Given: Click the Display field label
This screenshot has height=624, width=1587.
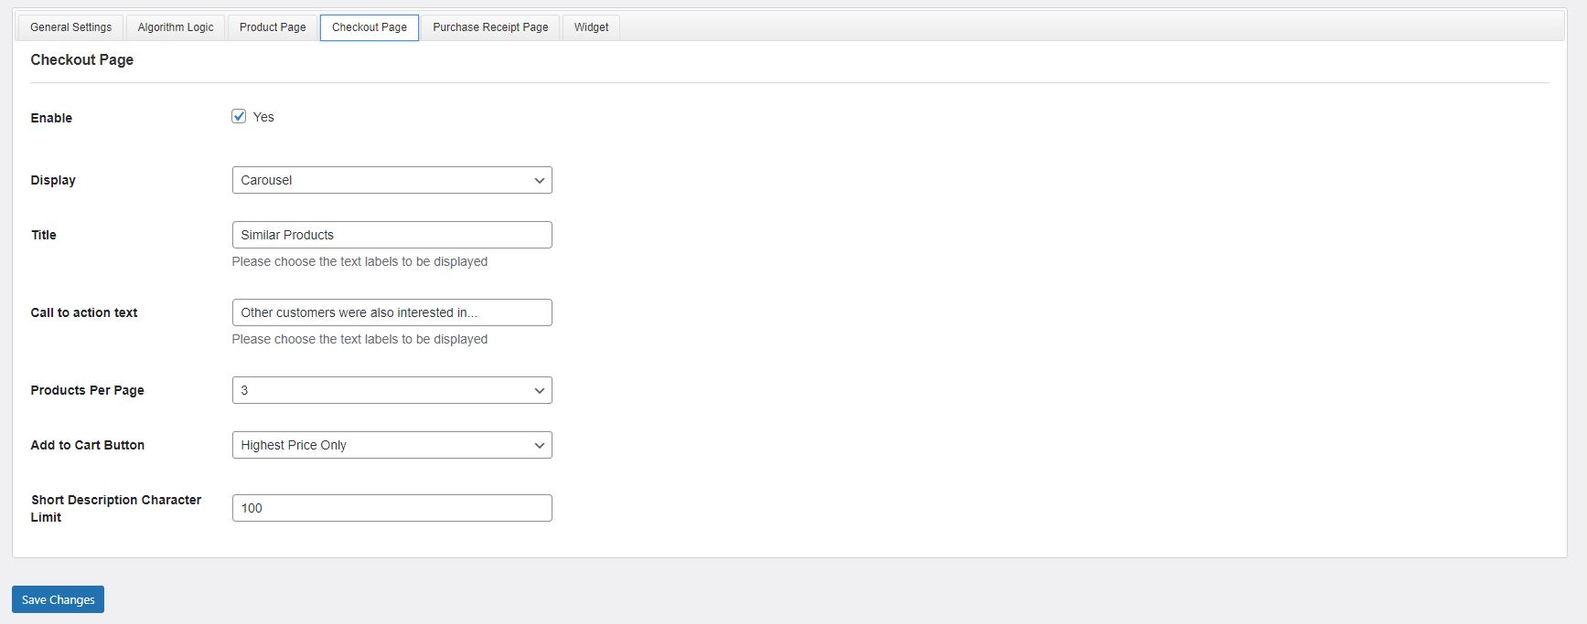Looking at the screenshot, I should pos(53,180).
